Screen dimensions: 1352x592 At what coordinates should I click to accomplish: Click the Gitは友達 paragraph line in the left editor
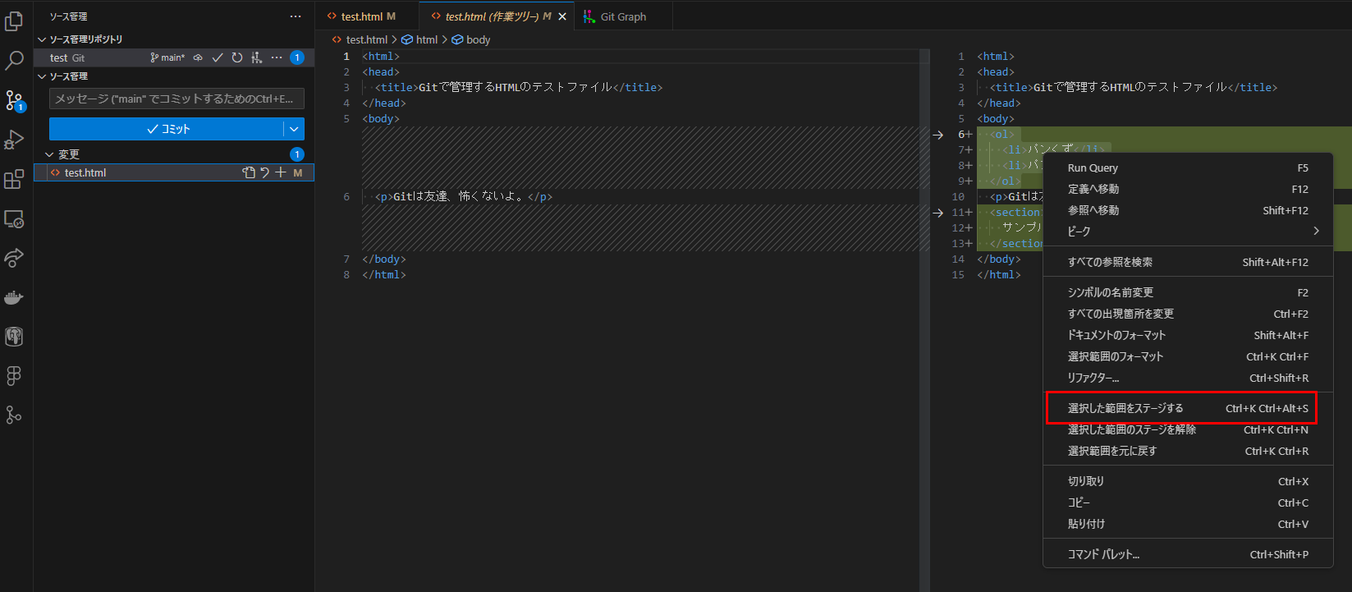click(x=464, y=197)
